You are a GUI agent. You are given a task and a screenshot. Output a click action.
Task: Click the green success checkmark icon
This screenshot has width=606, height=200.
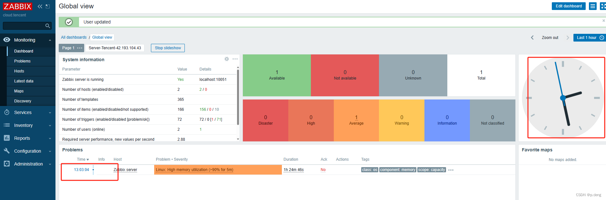click(69, 22)
